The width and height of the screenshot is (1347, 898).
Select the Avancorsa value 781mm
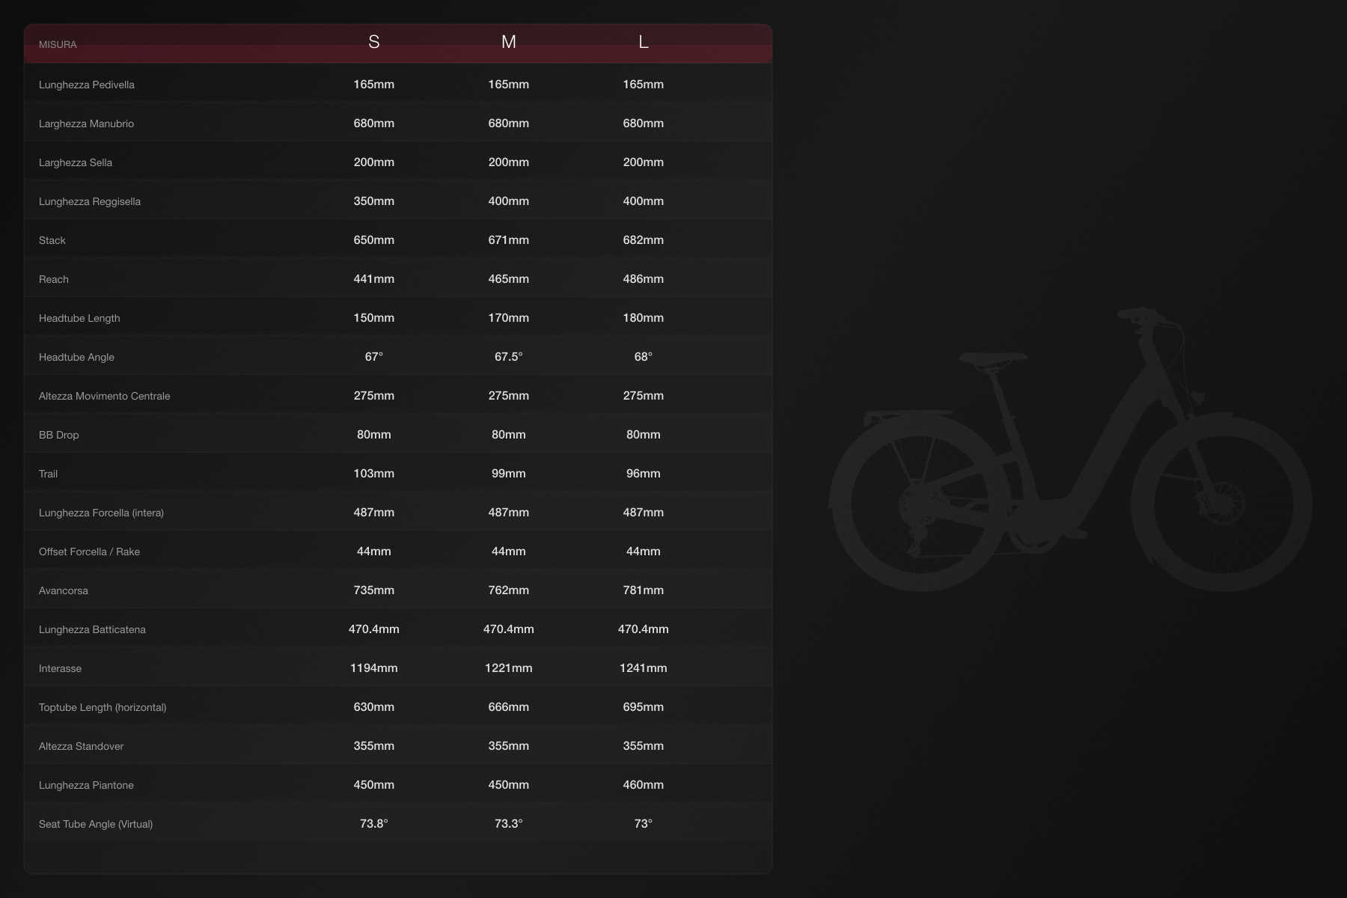coord(643,590)
